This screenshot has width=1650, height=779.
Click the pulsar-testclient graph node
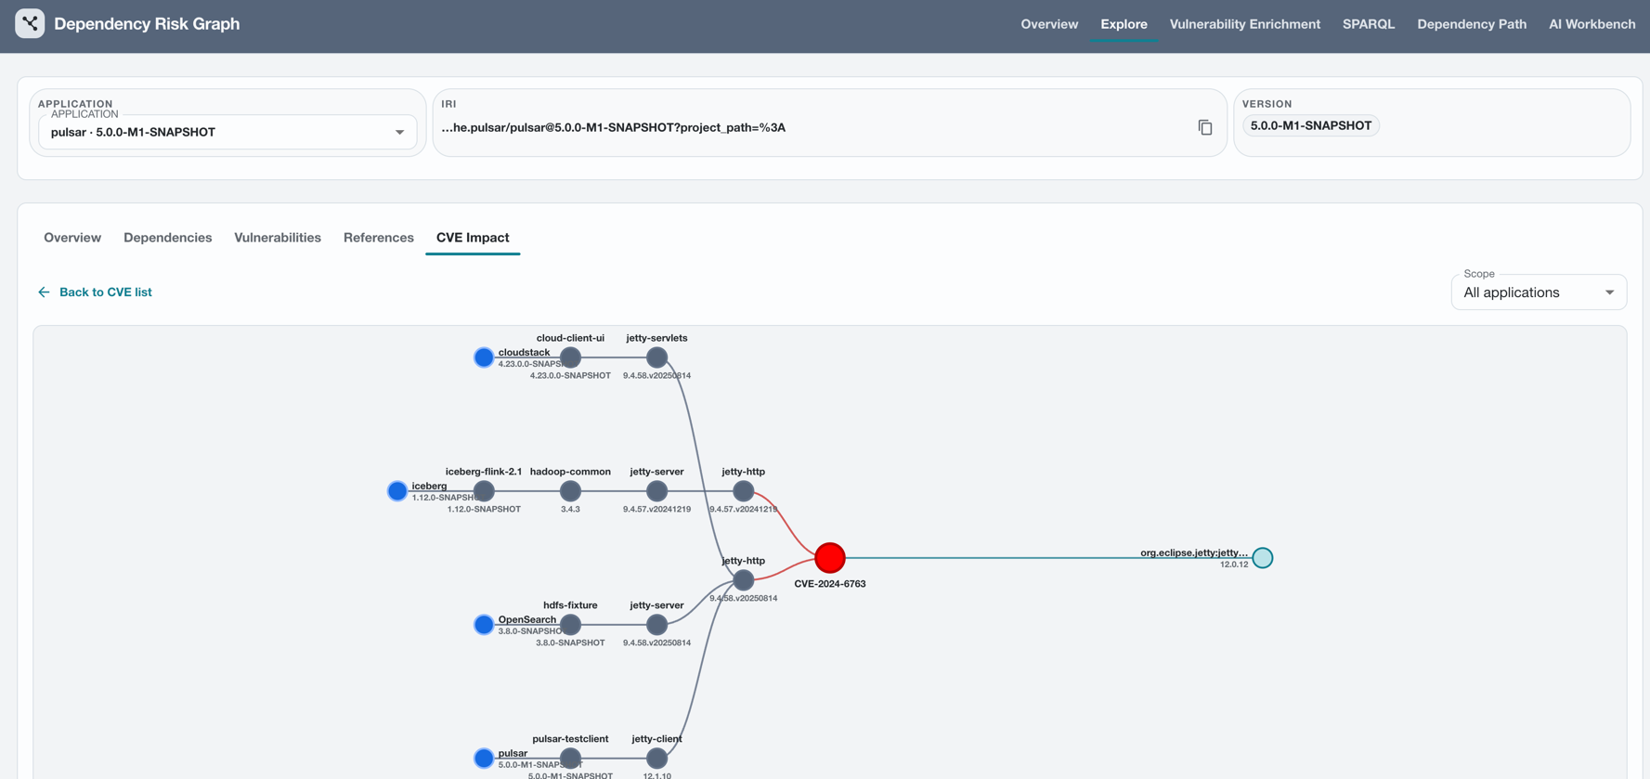tap(570, 759)
